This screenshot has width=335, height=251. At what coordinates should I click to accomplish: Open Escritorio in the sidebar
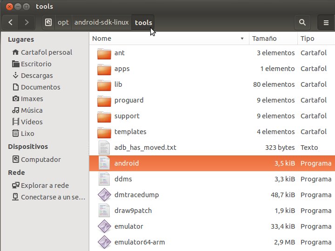click(32, 64)
